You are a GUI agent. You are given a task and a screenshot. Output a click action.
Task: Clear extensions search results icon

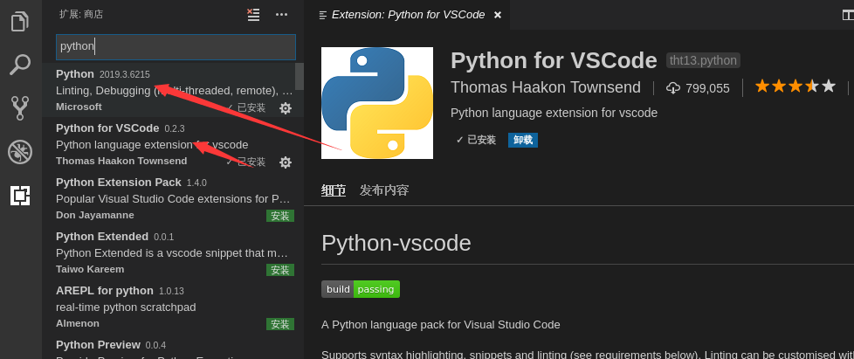coord(253,15)
